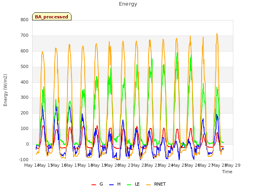The height and width of the screenshot is (192, 257).
Task: Click the H legend entry
Action: tap(115, 184)
